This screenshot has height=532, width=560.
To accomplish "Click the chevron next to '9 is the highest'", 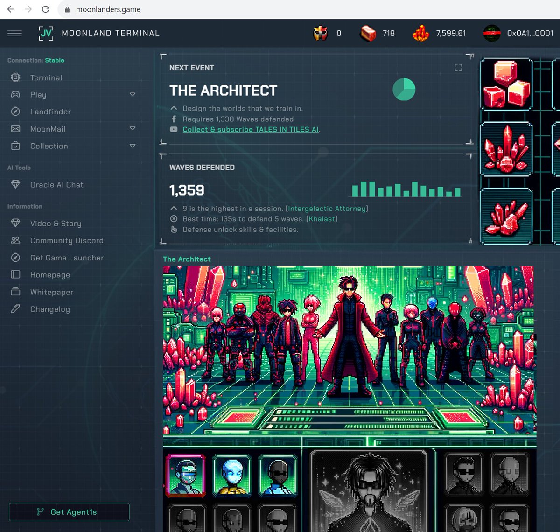I will click(174, 208).
